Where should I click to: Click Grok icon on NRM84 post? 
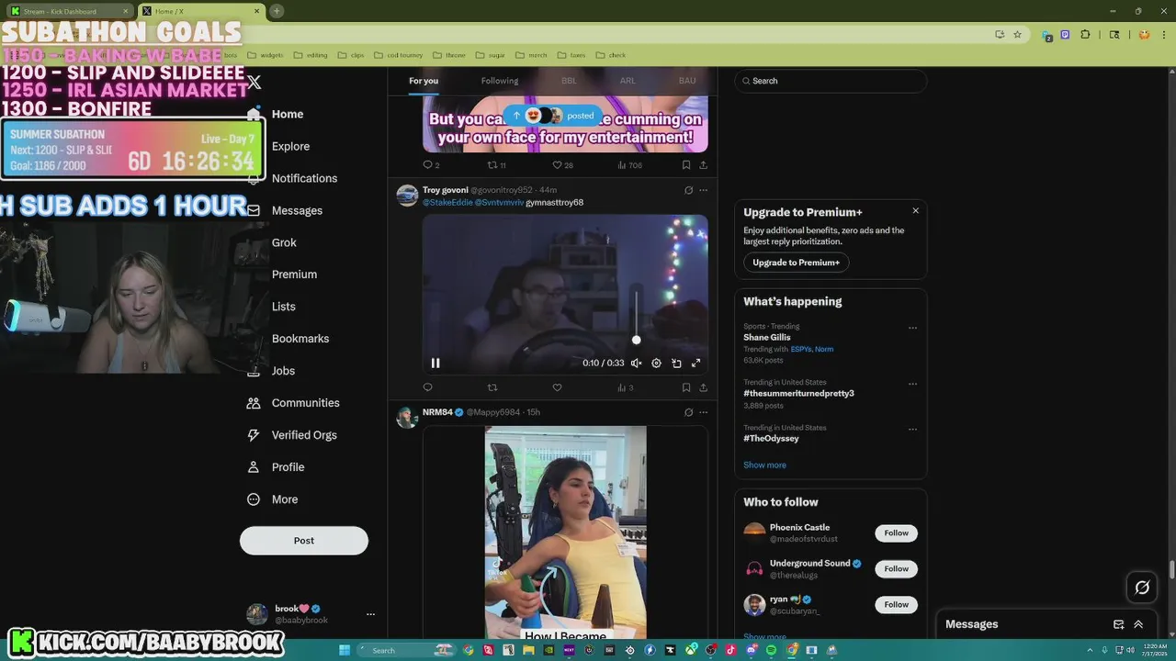pyautogui.click(x=688, y=412)
